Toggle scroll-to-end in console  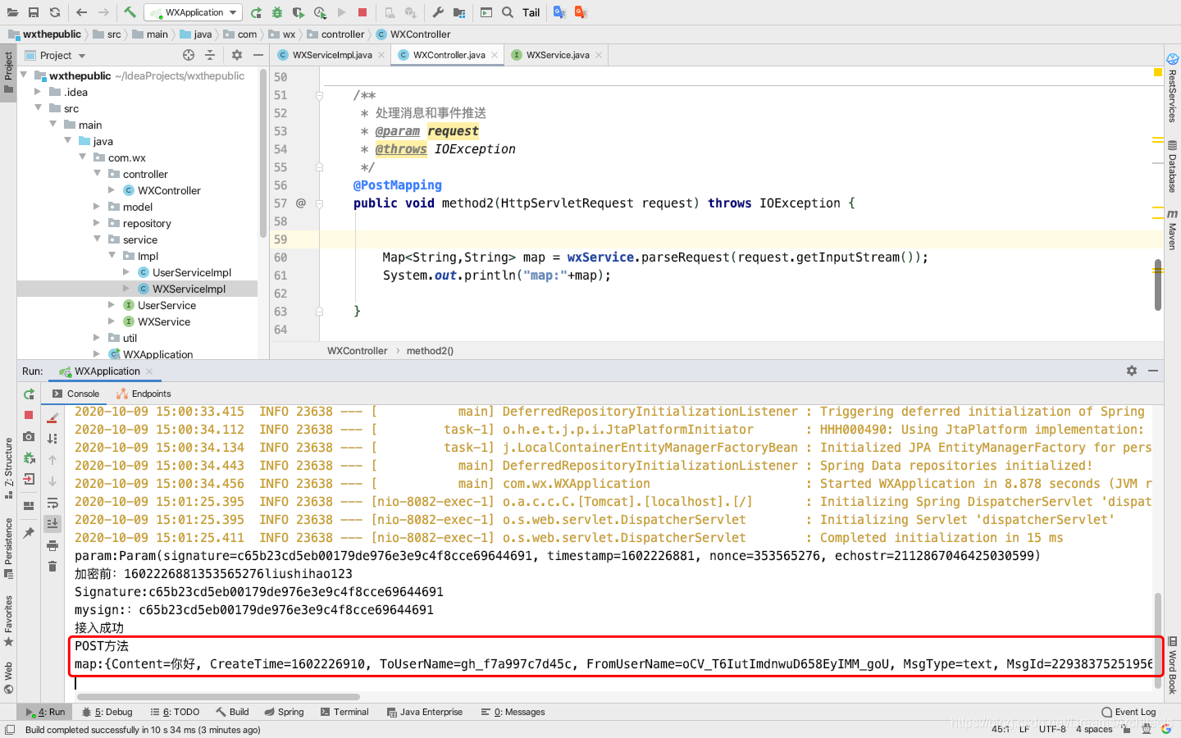tap(52, 523)
